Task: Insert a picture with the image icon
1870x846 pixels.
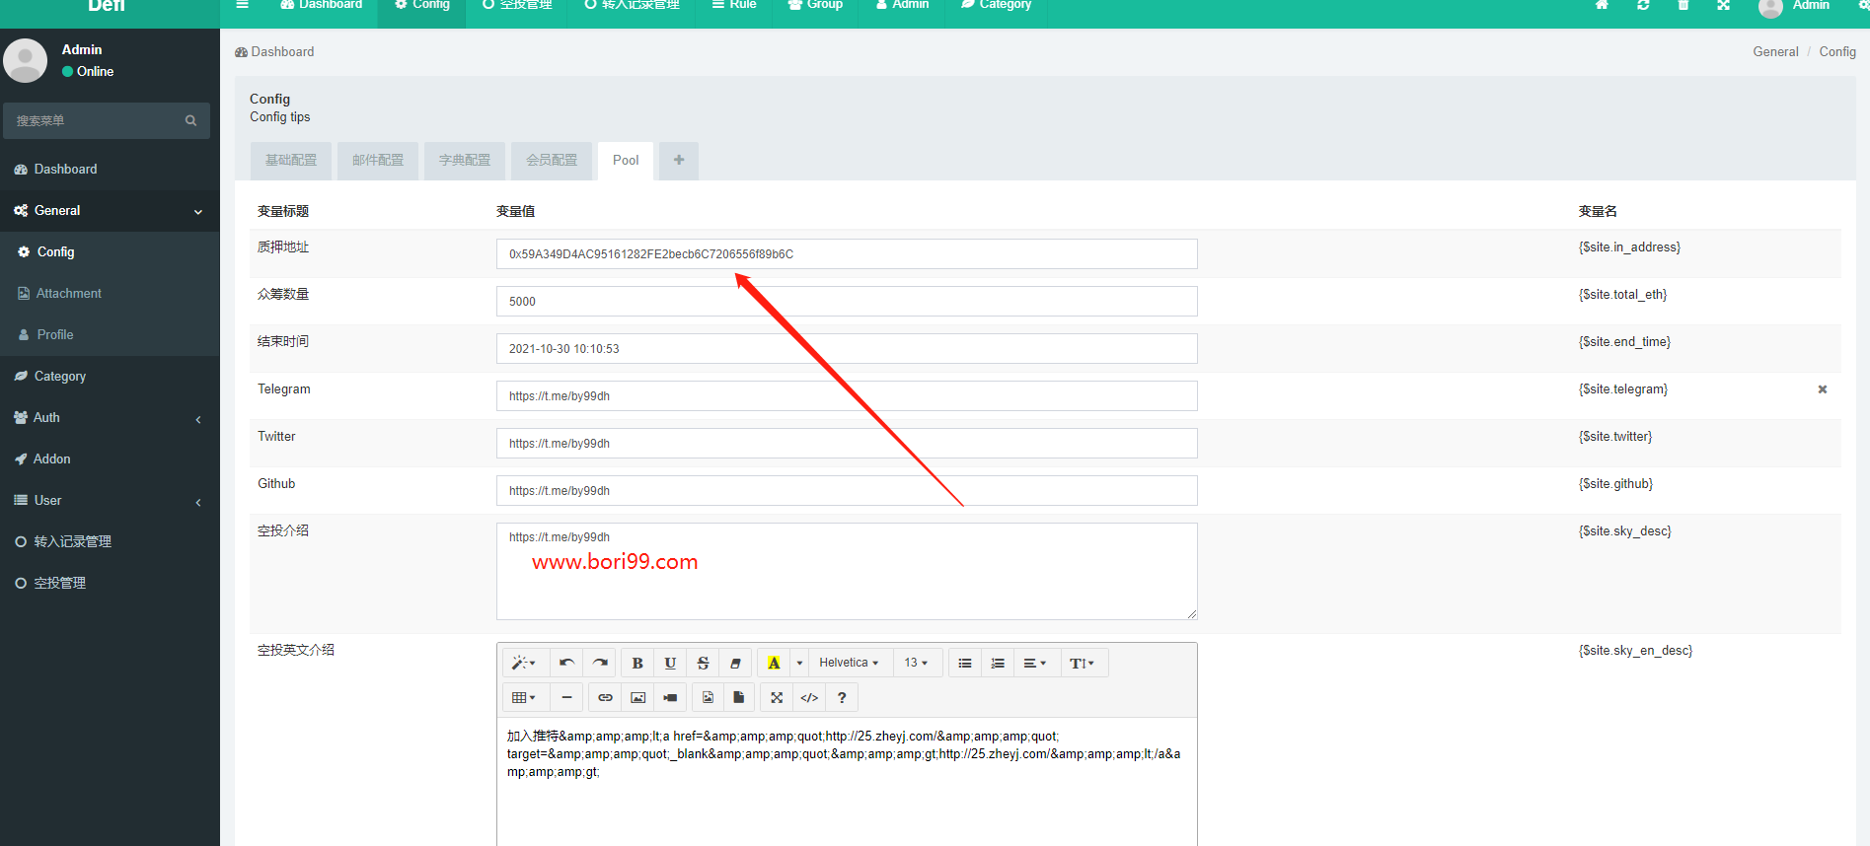Action: coord(637,697)
